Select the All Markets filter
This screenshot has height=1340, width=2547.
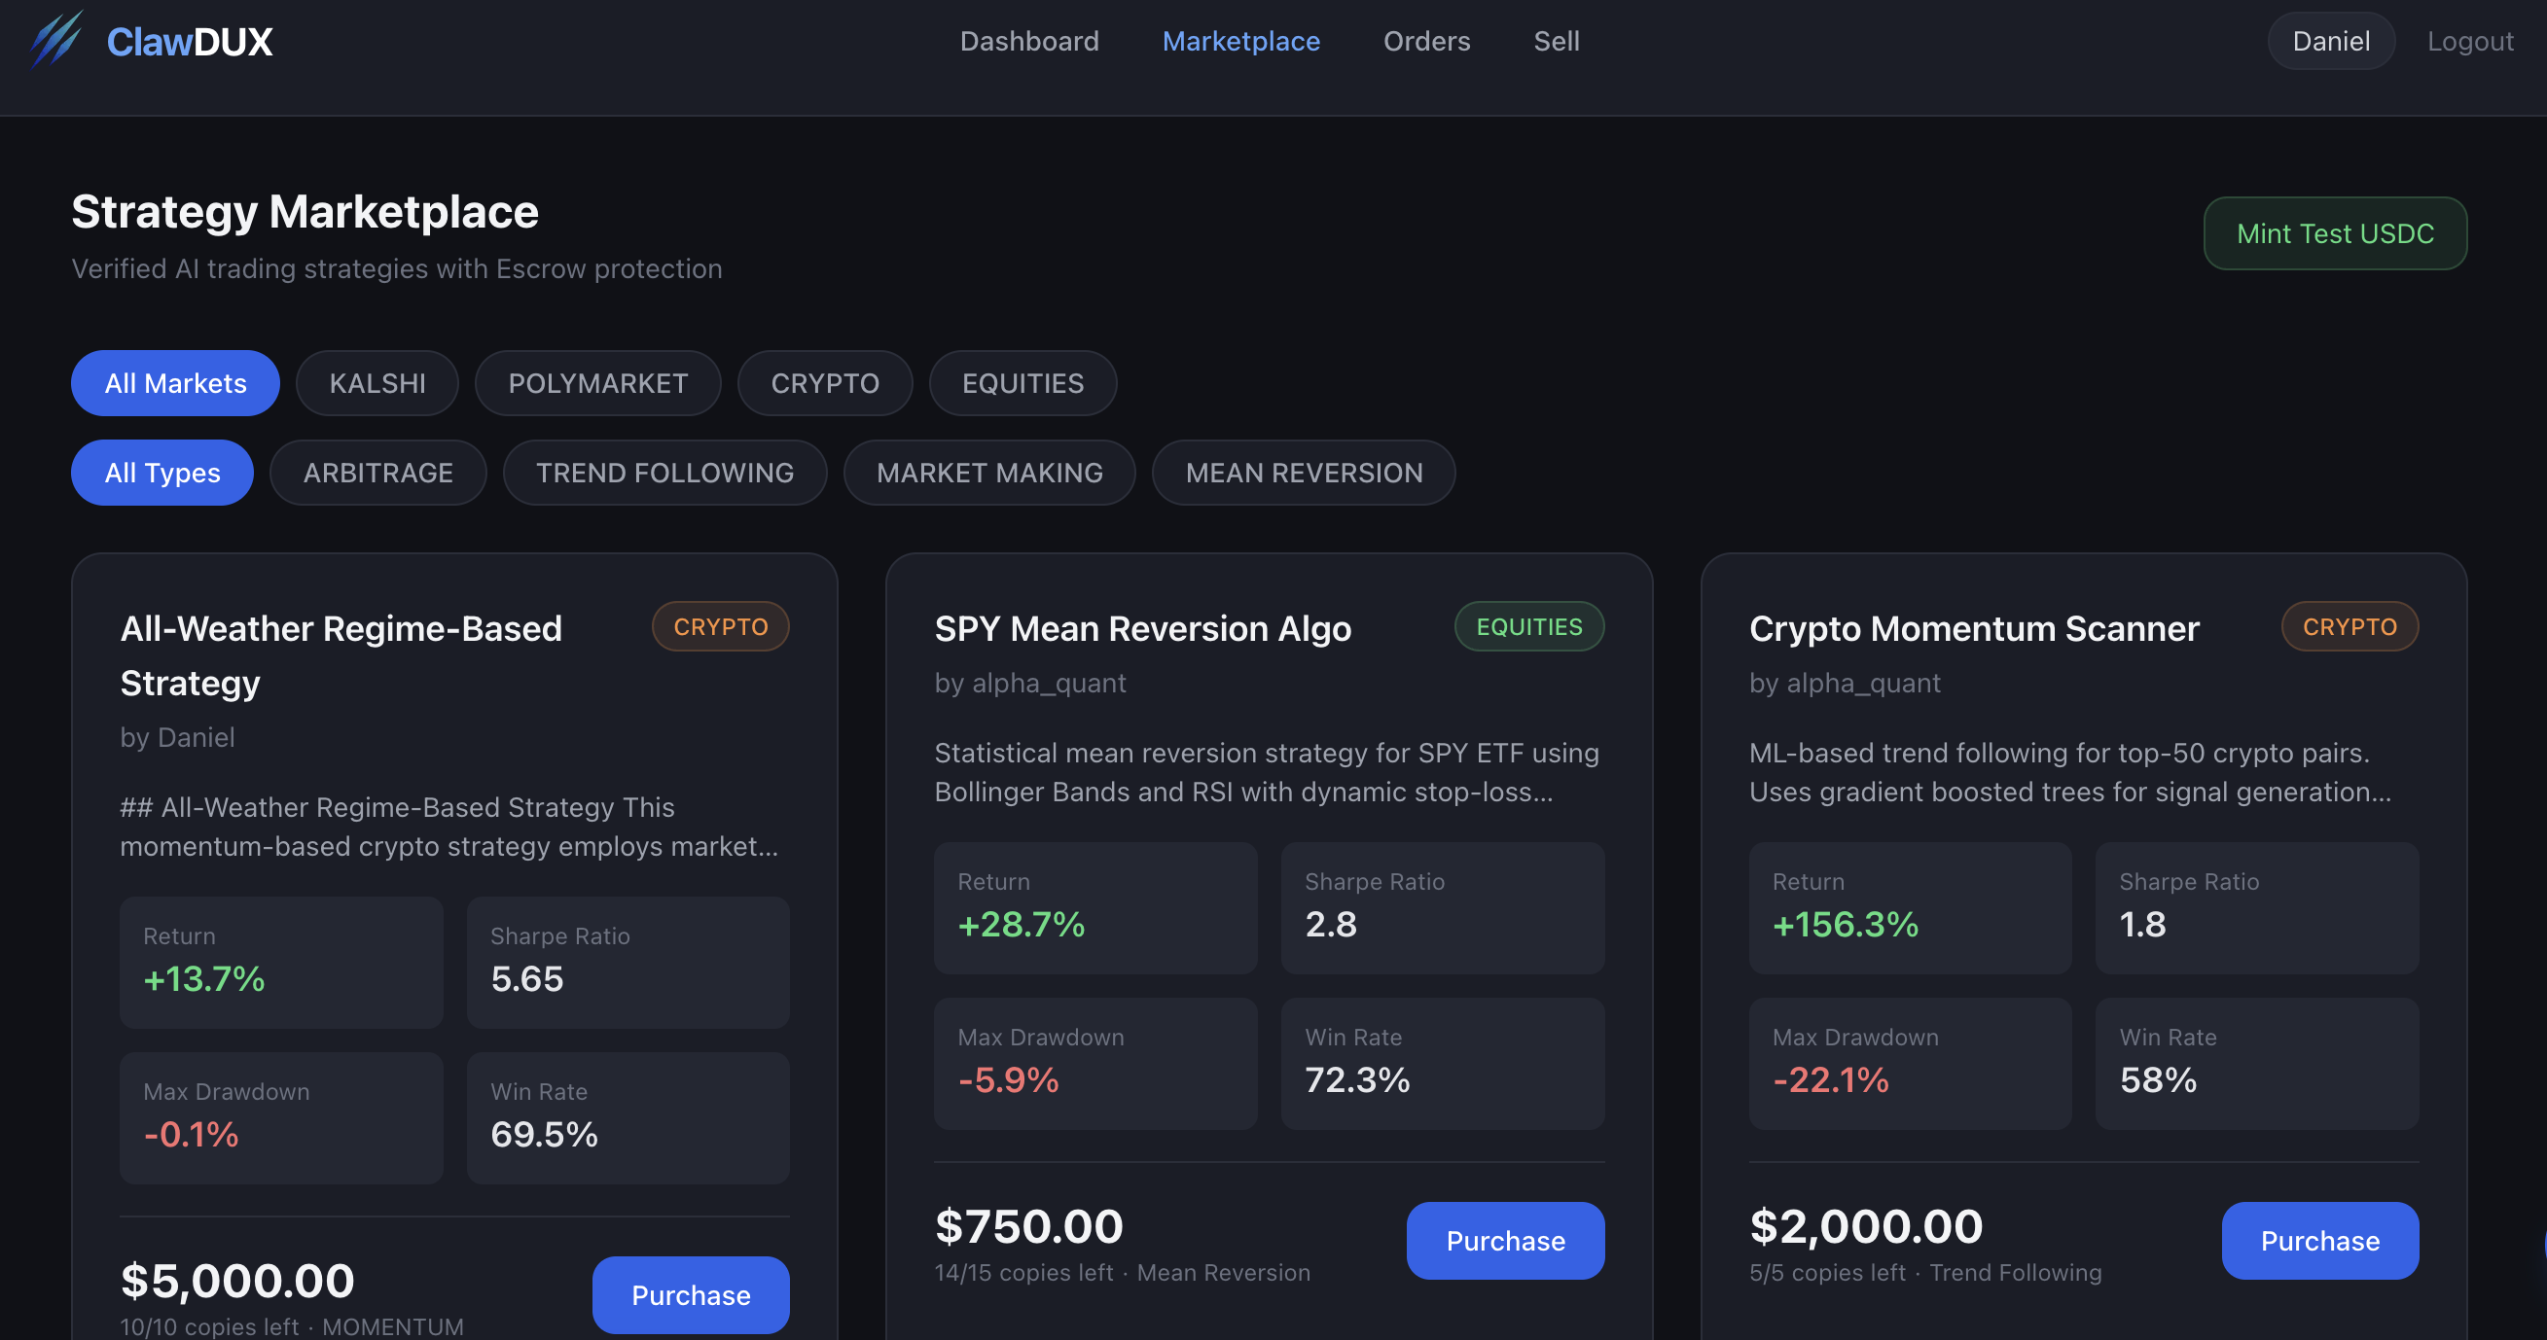pos(175,383)
